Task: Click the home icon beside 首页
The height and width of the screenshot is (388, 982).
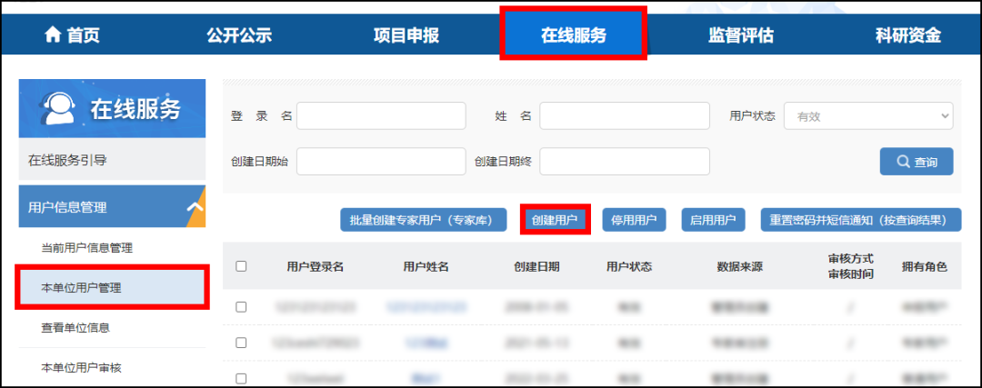Action: point(53,35)
